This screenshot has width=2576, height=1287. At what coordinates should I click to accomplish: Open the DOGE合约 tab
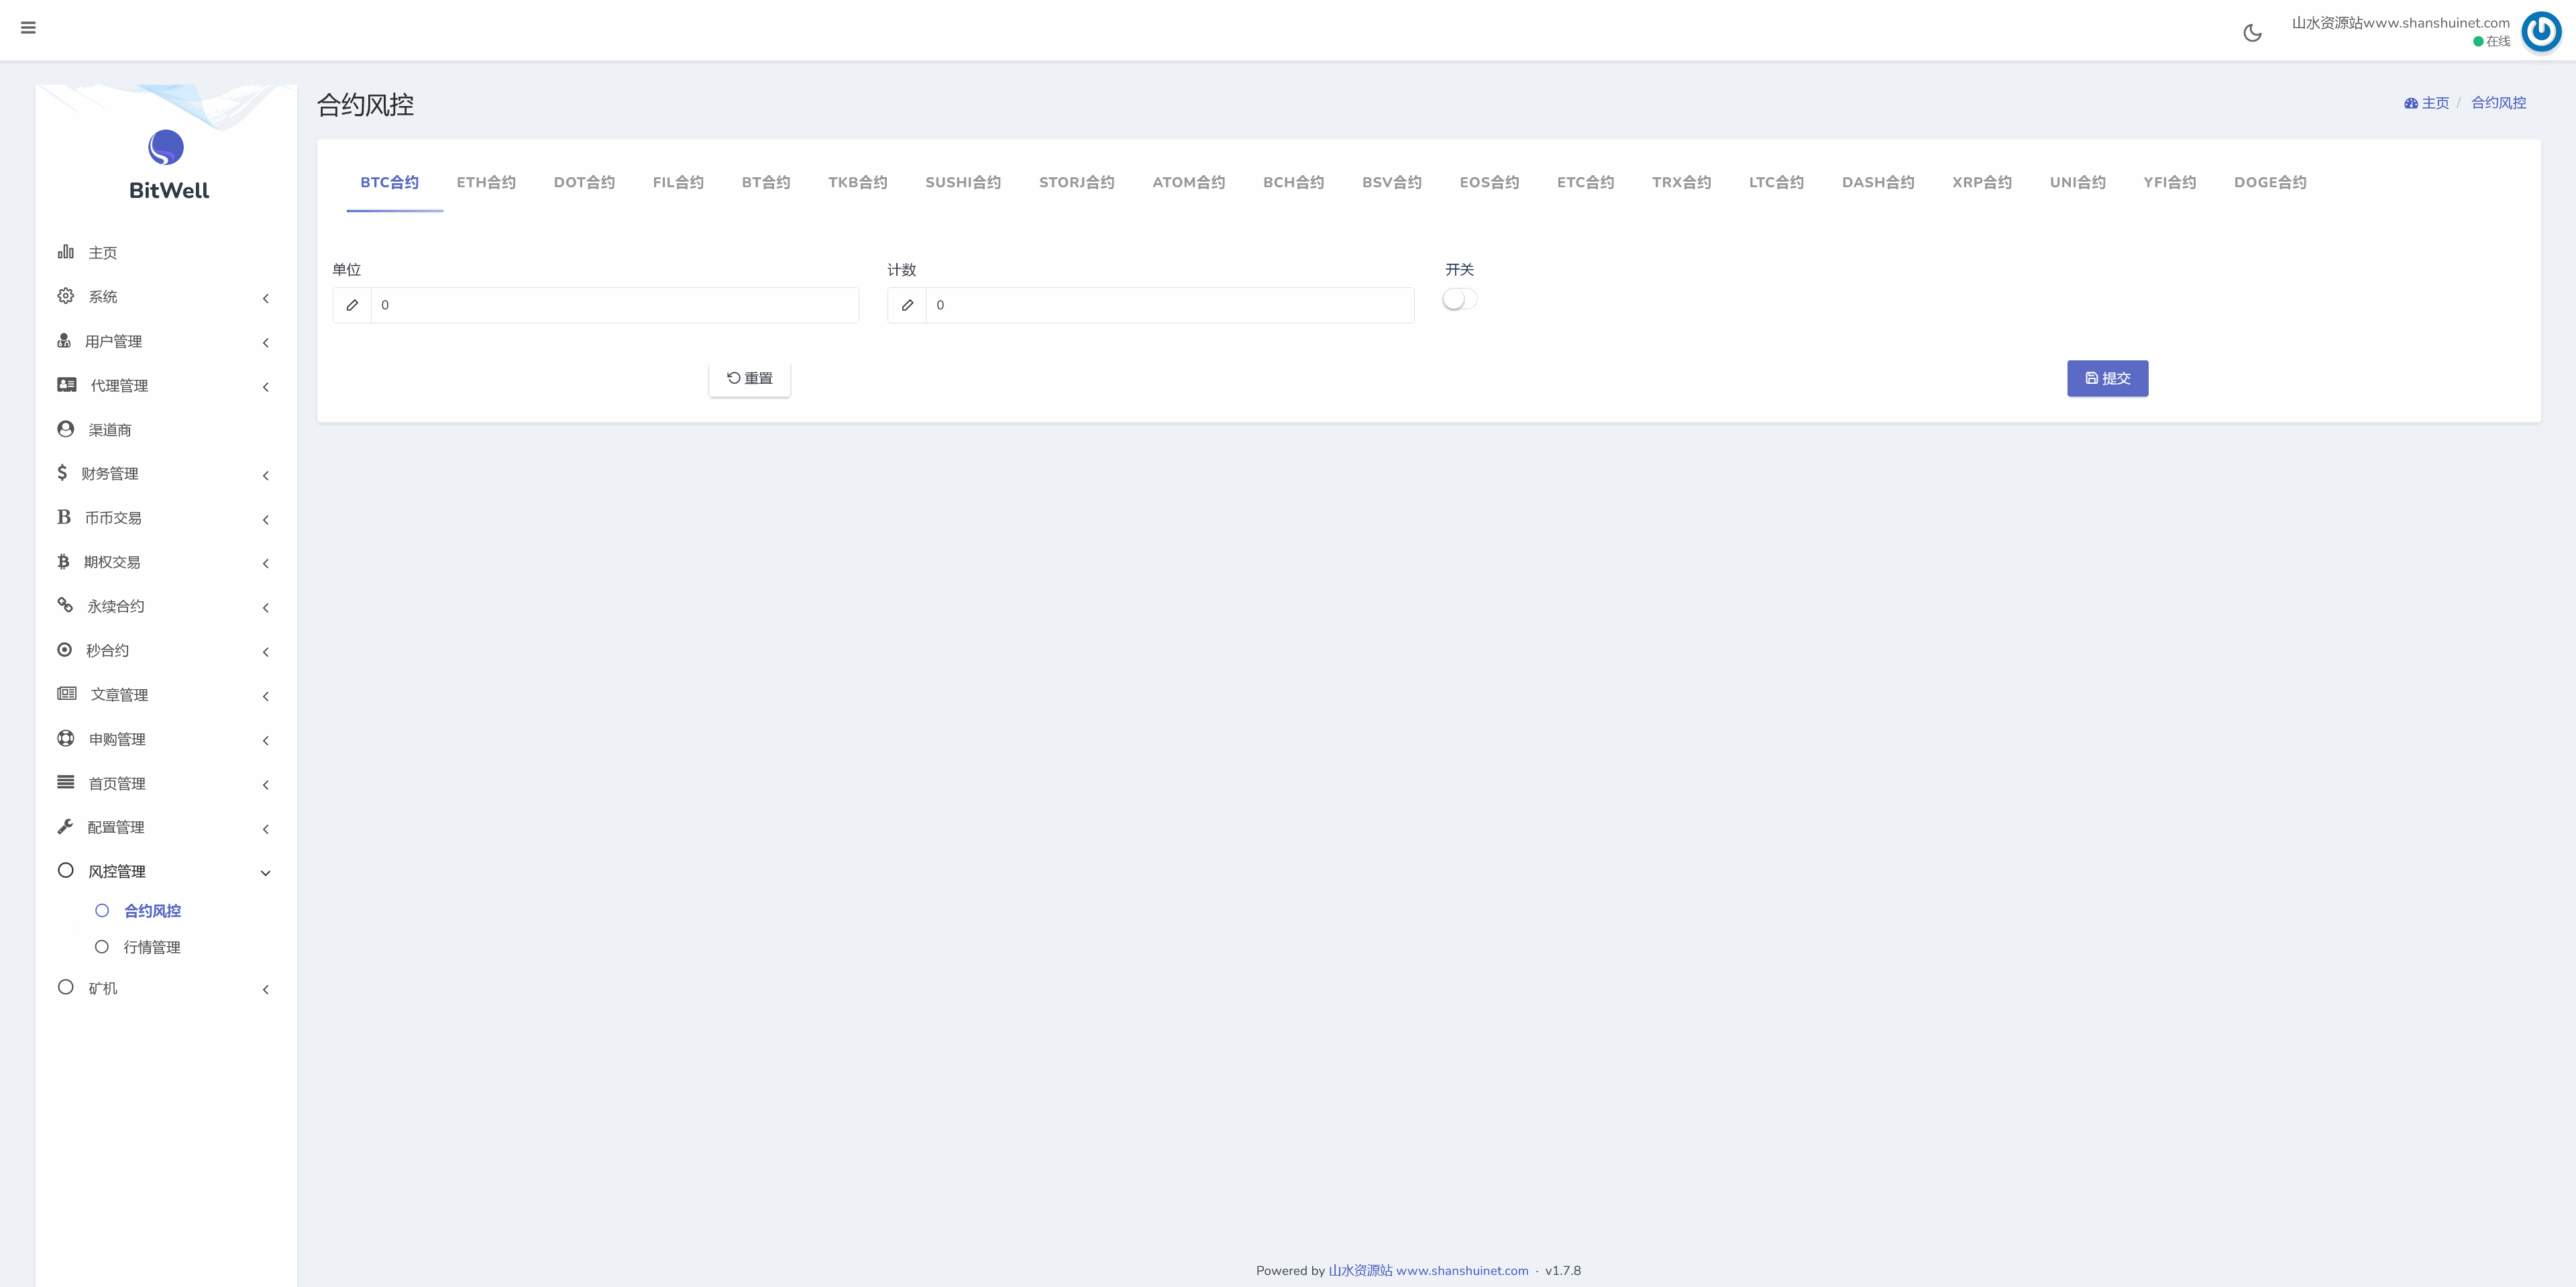2270,182
